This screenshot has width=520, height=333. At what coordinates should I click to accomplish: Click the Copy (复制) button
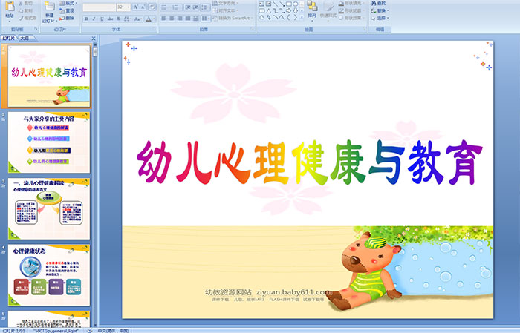point(26,10)
